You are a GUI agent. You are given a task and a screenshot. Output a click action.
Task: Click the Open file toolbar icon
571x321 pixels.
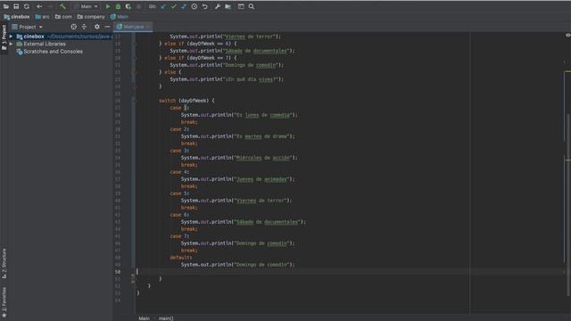point(6,6)
